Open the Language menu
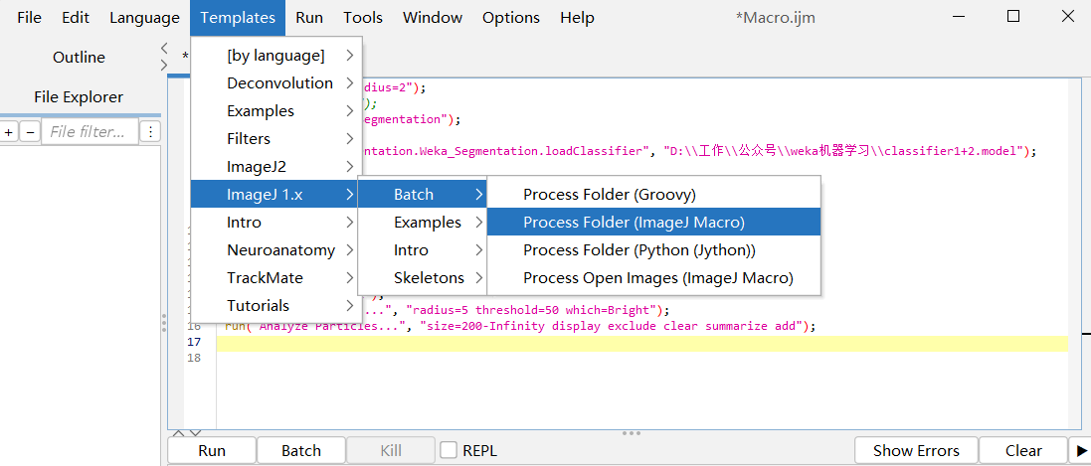 click(144, 17)
